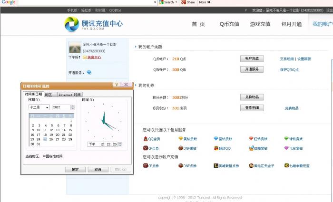Screen dimensions: 333x202
Task: Click the question mark help button in the dialog
Action: [x=117, y=85]
